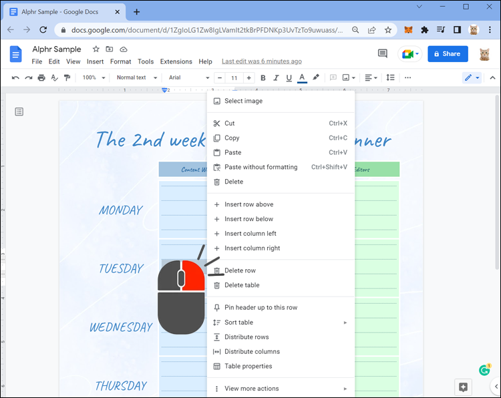The width and height of the screenshot is (501, 398).
Task: Open the View menu
Action: tap(73, 61)
